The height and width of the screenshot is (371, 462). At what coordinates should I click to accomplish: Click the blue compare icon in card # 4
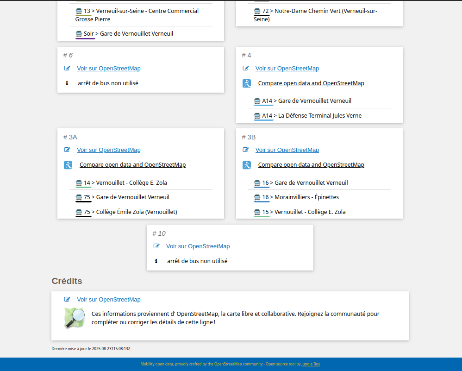(x=247, y=83)
